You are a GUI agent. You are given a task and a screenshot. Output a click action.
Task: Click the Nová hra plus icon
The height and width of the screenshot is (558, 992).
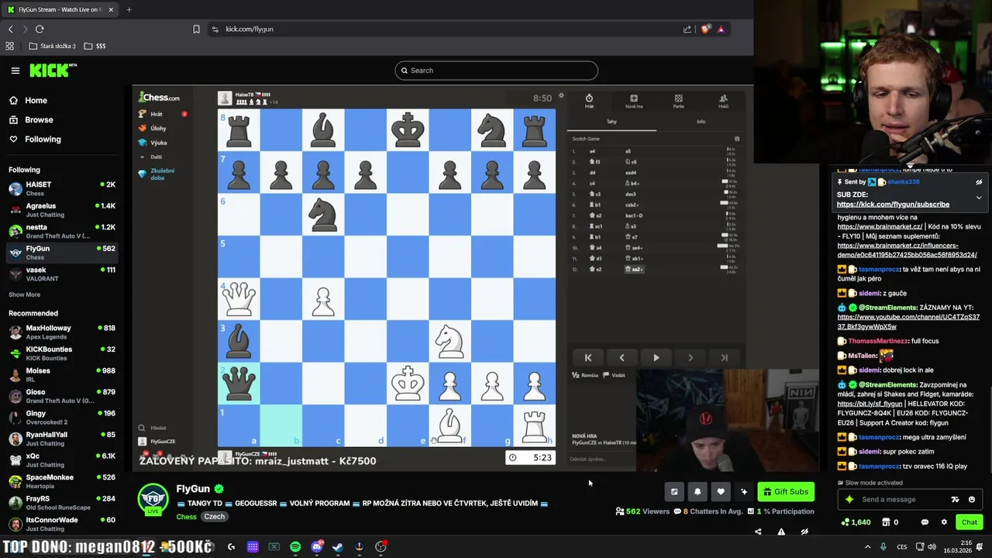pos(634,98)
